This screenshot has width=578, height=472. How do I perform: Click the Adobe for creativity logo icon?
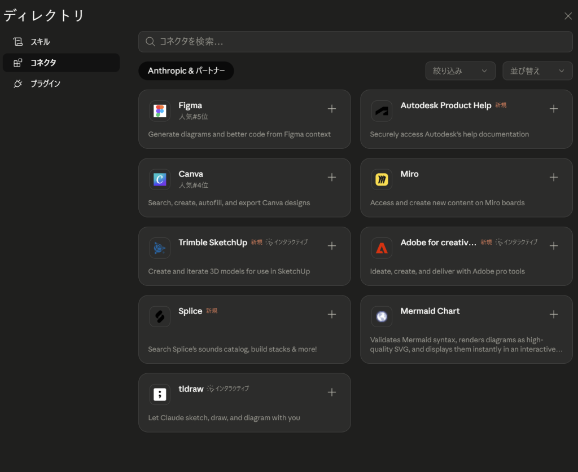coord(382,248)
